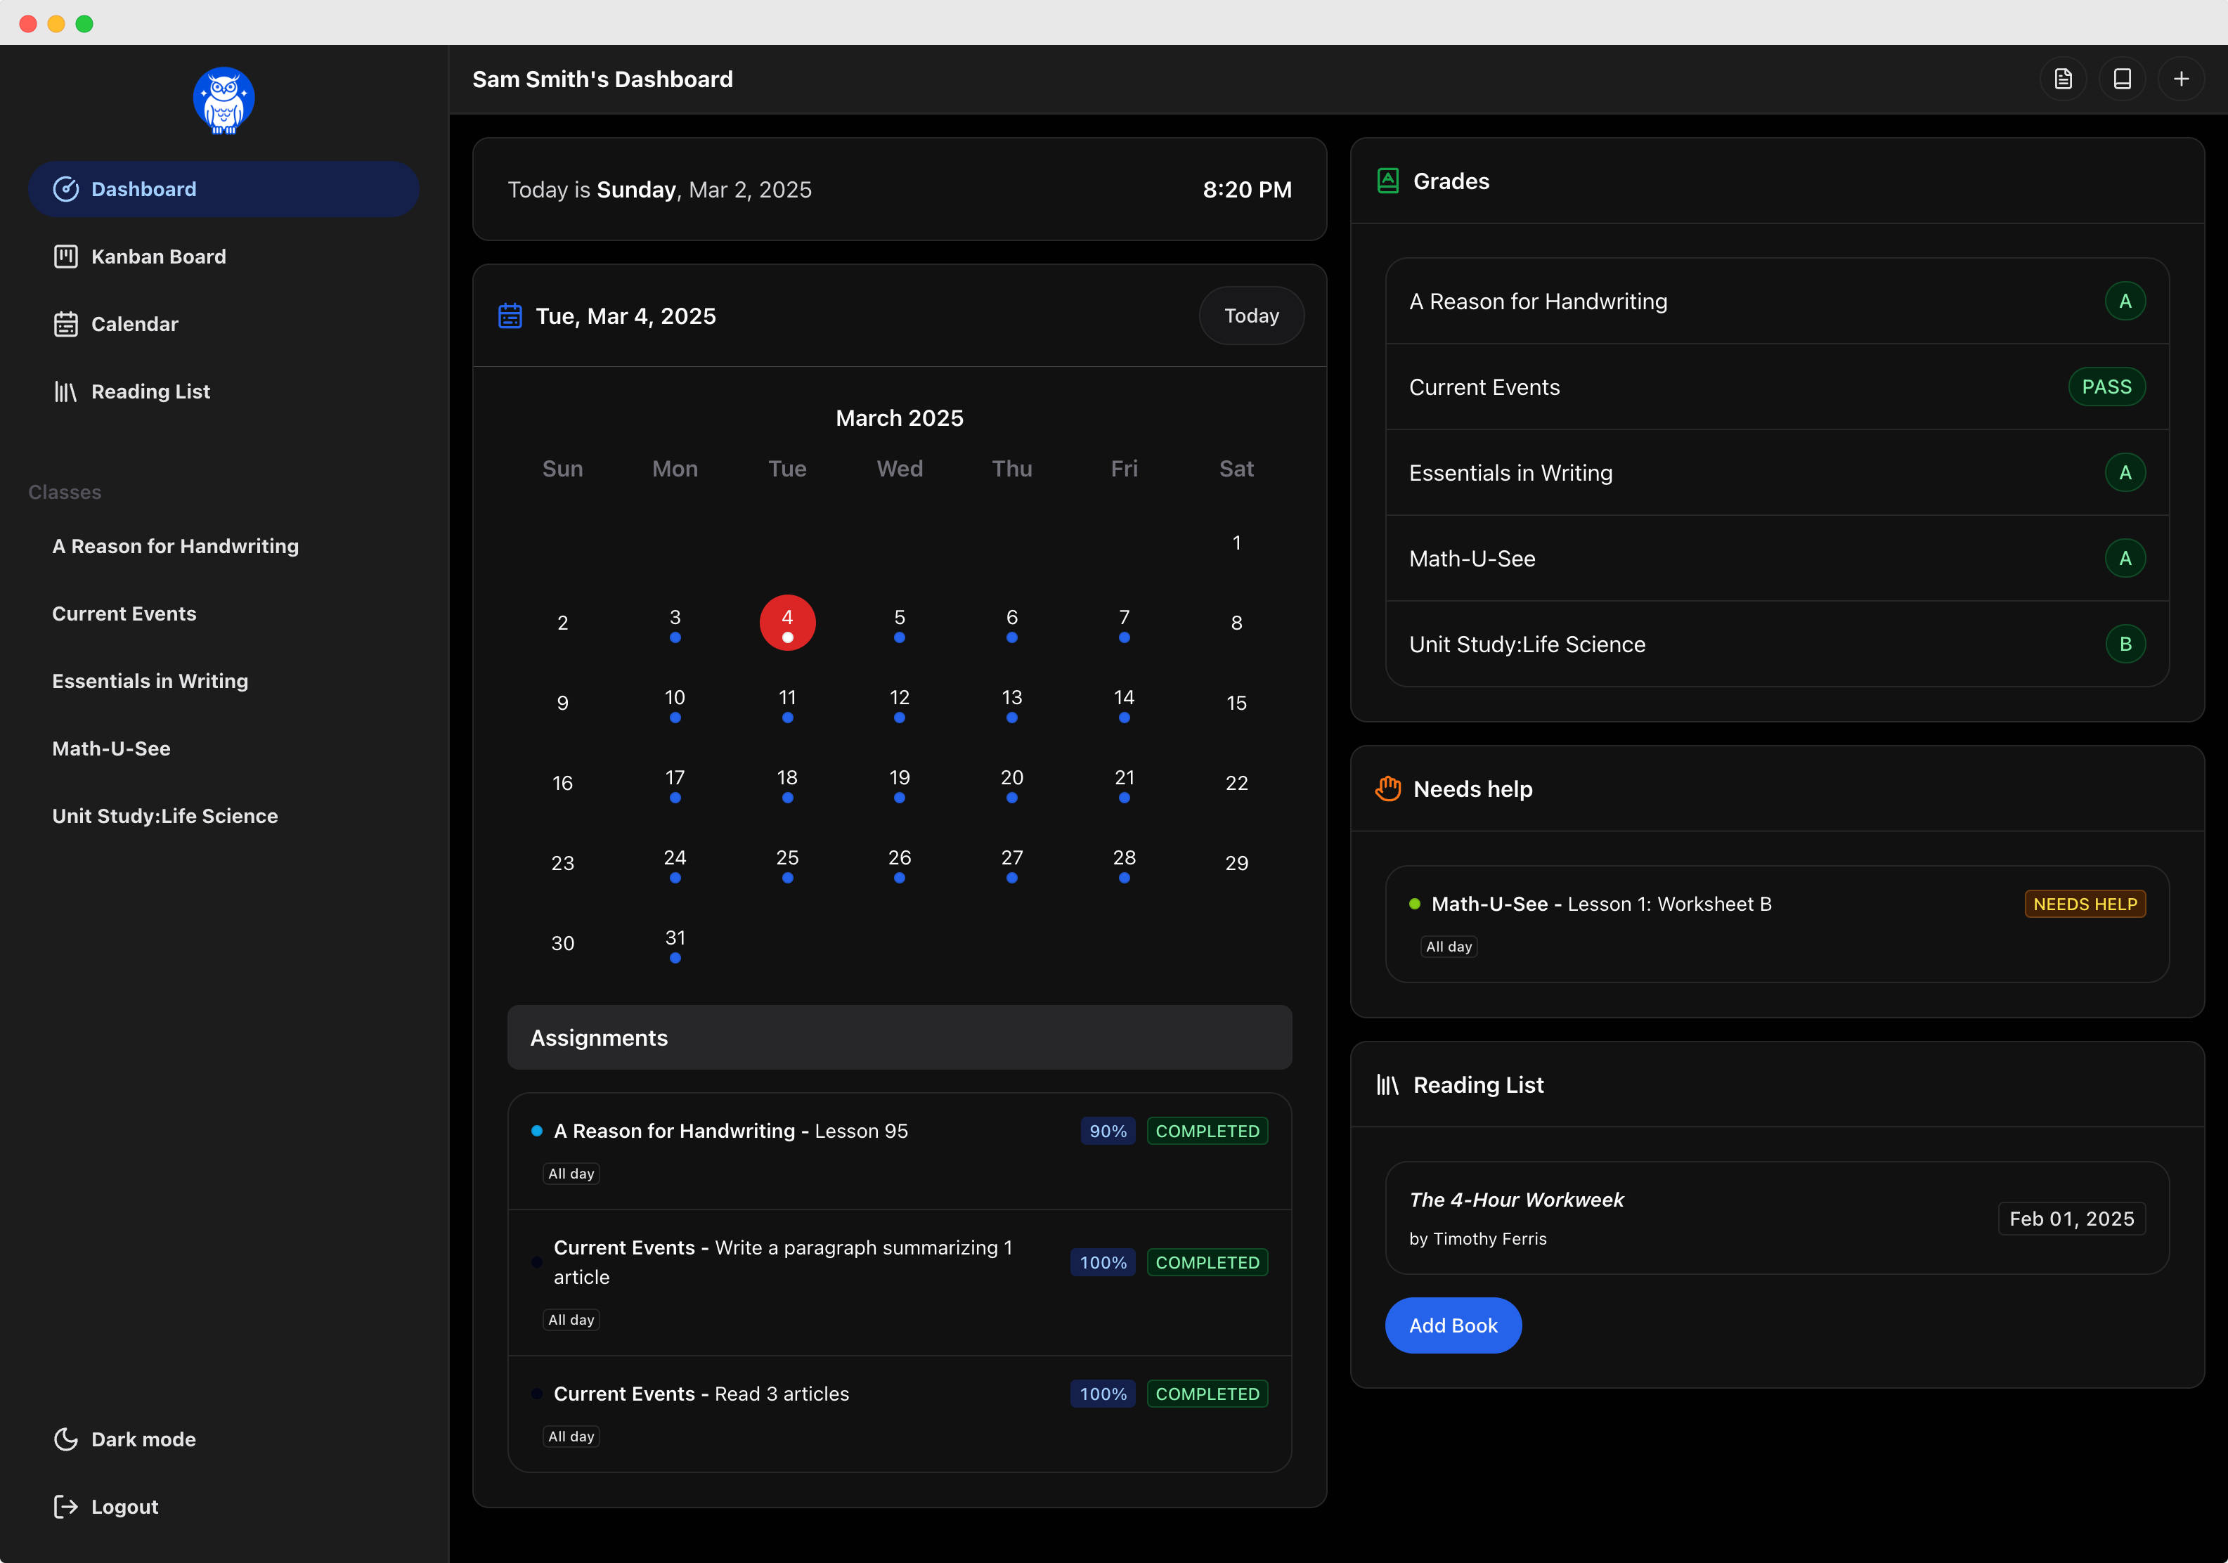This screenshot has height=1563, width=2228.
Task: Mark the Math-U-See worksheet status dot
Action: click(1415, 903)
